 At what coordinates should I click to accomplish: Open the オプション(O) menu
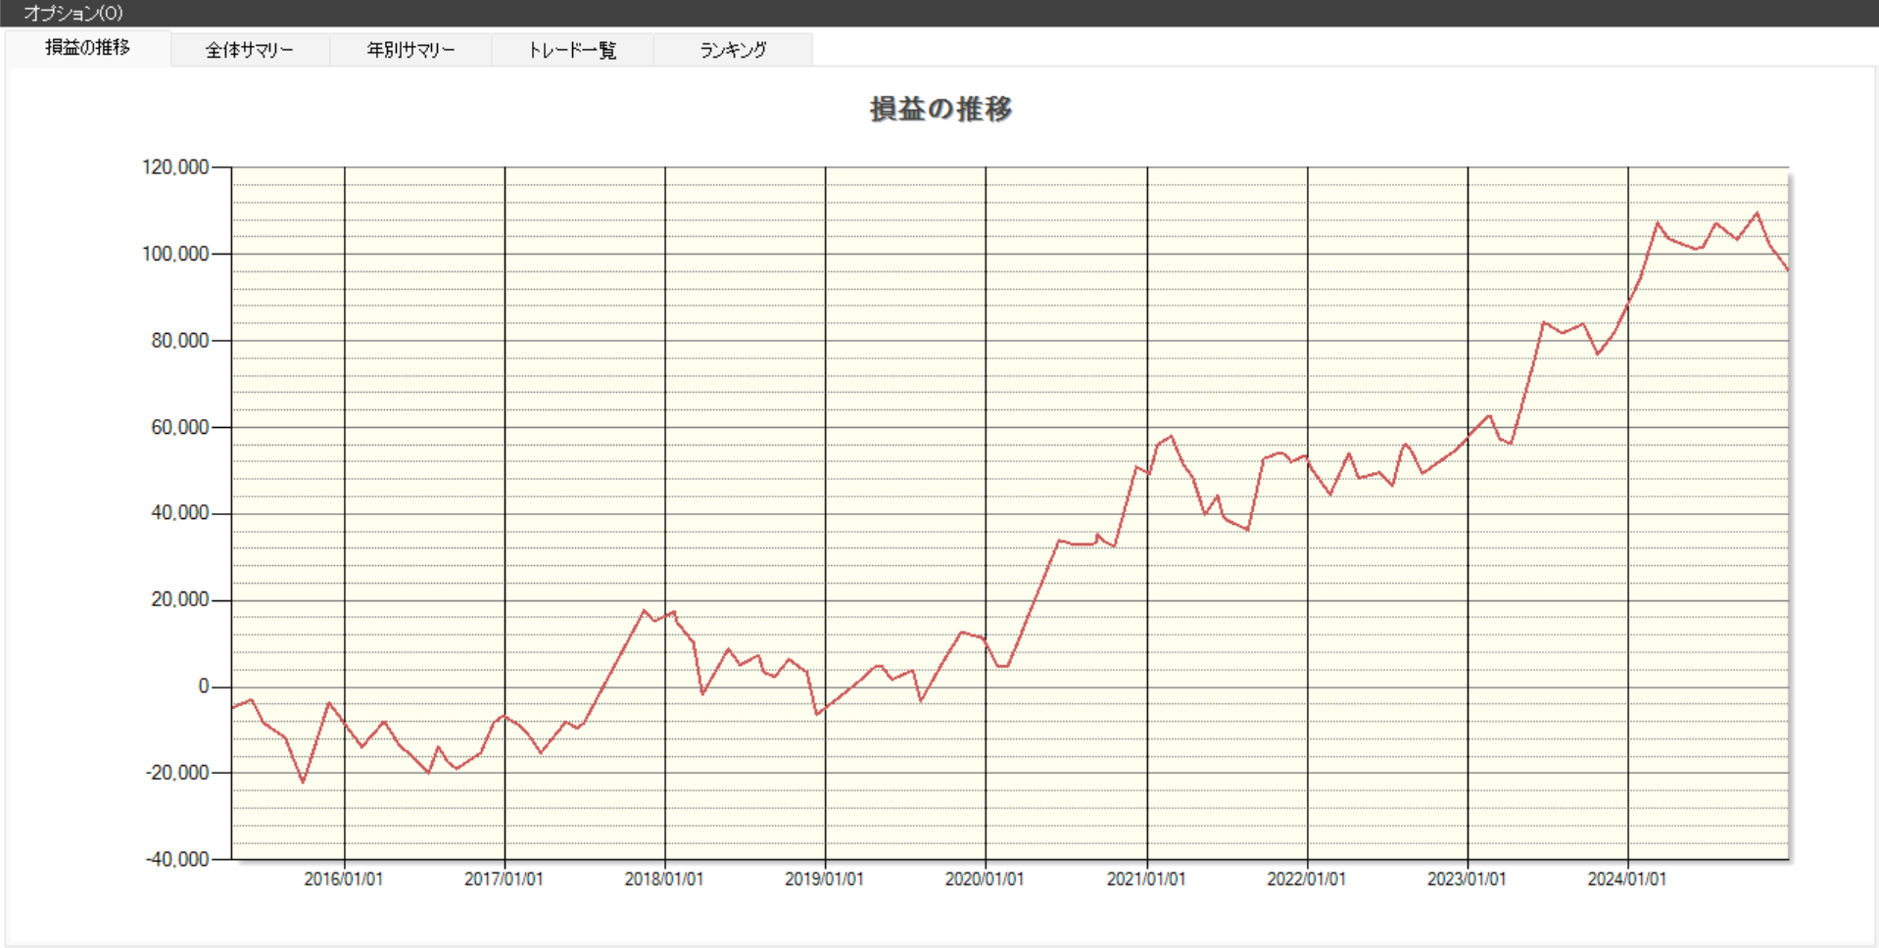[72, 13]
